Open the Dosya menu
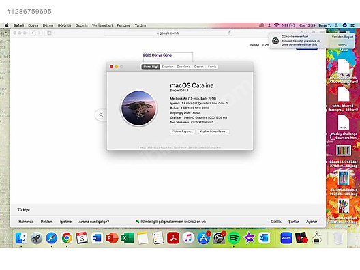This screenshot has height=270, width=360. [x=33, y=25]
